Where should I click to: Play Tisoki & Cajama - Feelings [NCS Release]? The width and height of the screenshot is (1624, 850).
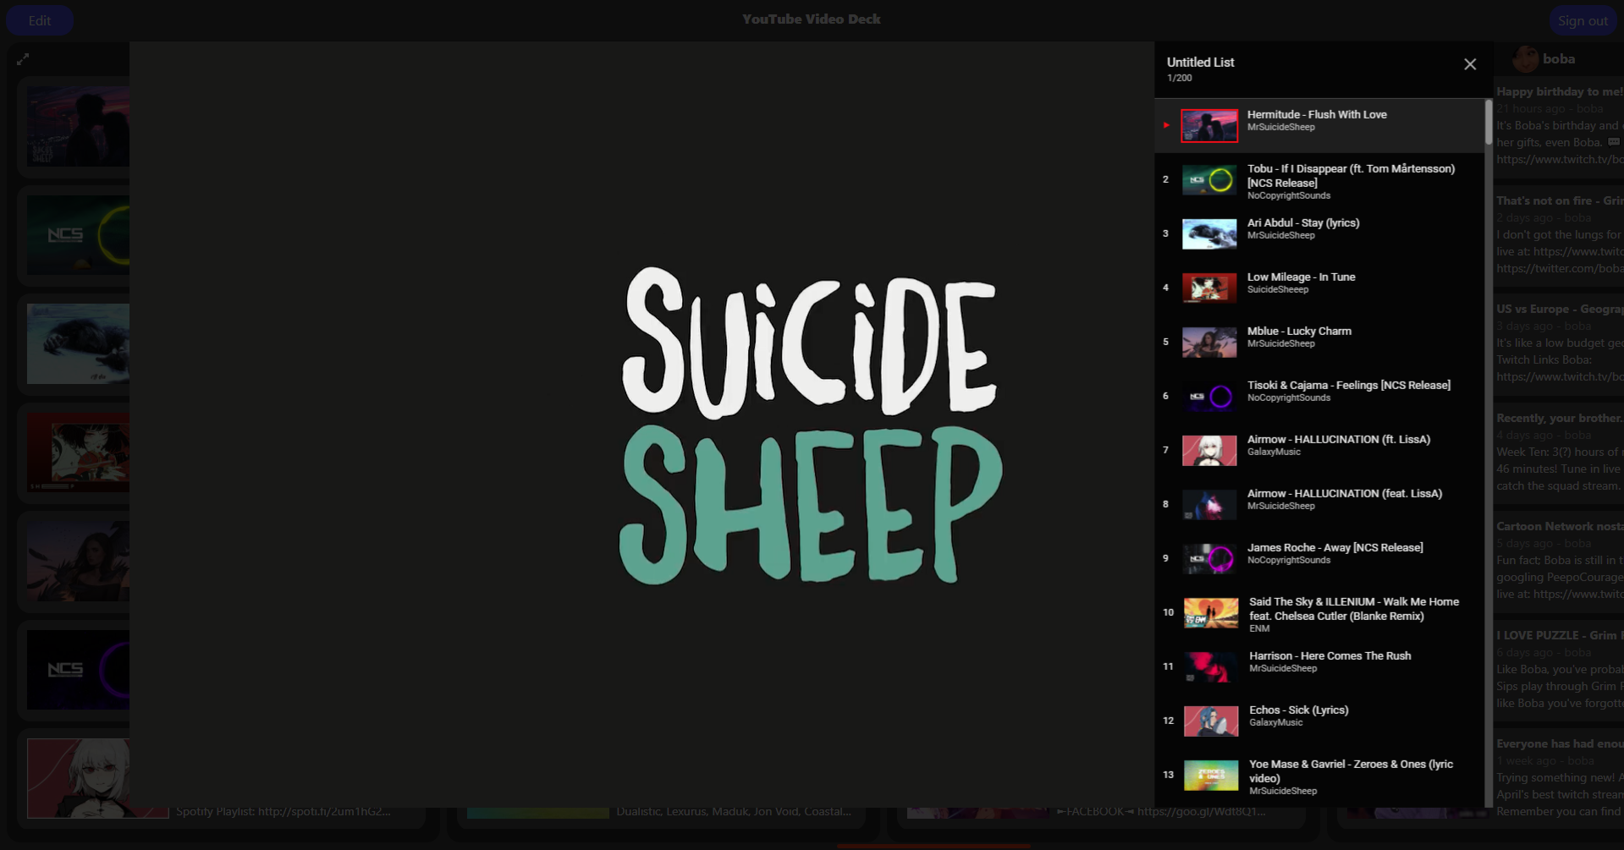pyautogui.click(x=1318, y=396)
